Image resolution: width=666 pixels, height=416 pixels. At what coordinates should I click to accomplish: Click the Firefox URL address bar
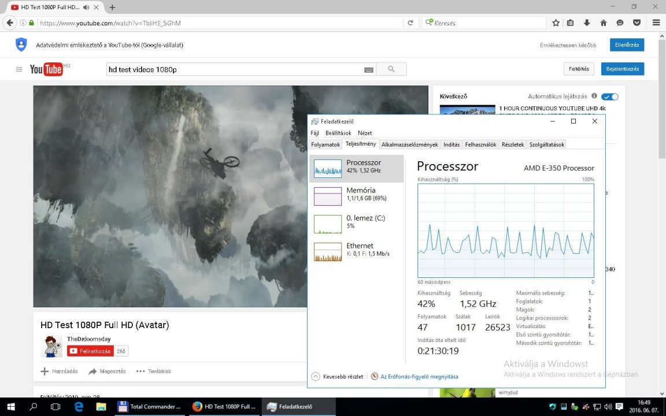220,23
